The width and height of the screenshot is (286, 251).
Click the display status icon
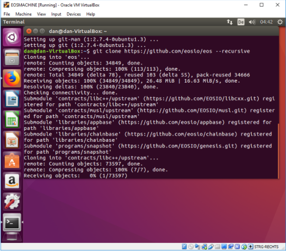tap(224, 247)
